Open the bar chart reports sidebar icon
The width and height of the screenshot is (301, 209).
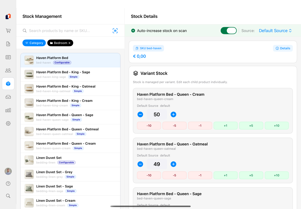point(8,110)
